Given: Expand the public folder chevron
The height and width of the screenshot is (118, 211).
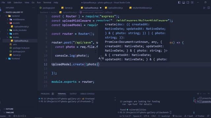Looking at the screenshot, I should pos(8,34).
